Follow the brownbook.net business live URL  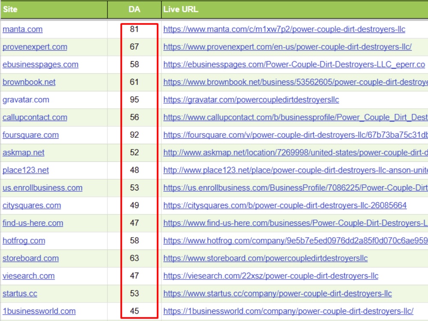coord(296,82)
